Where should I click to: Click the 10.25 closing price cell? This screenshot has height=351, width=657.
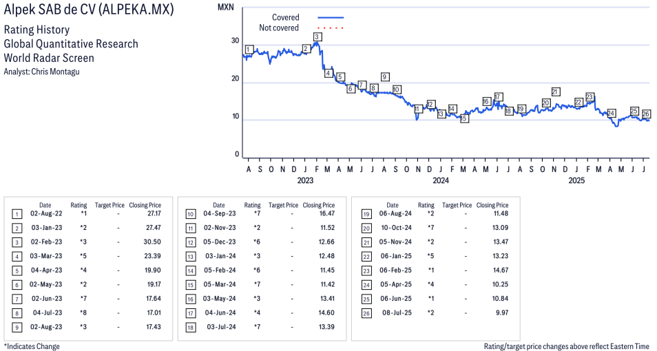(500, 284)
